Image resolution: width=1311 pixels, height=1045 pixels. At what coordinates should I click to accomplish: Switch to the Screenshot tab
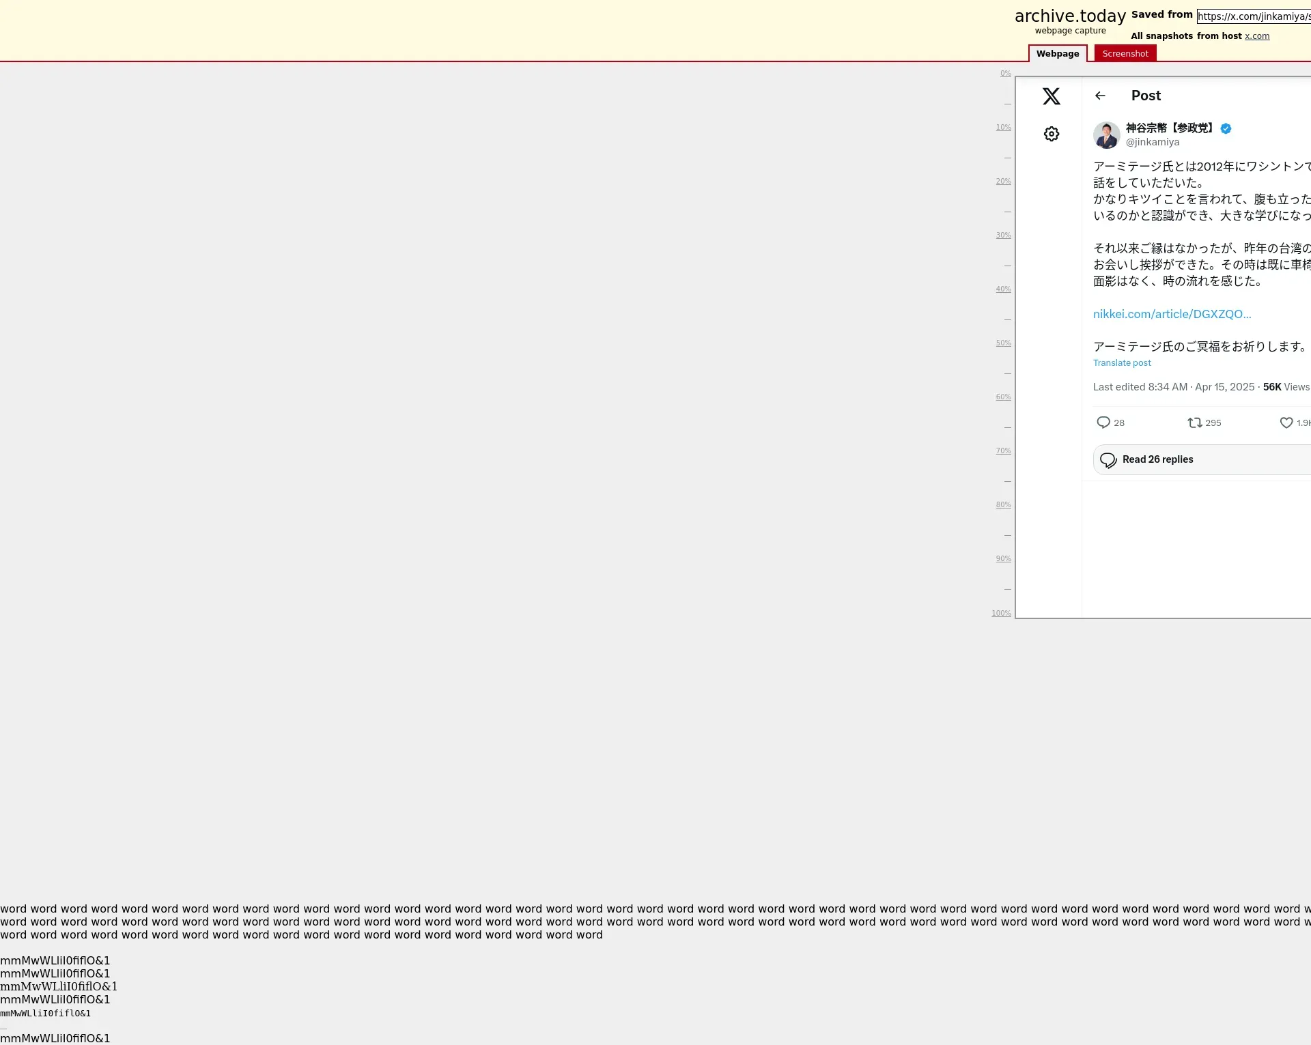pos(1125,54)
